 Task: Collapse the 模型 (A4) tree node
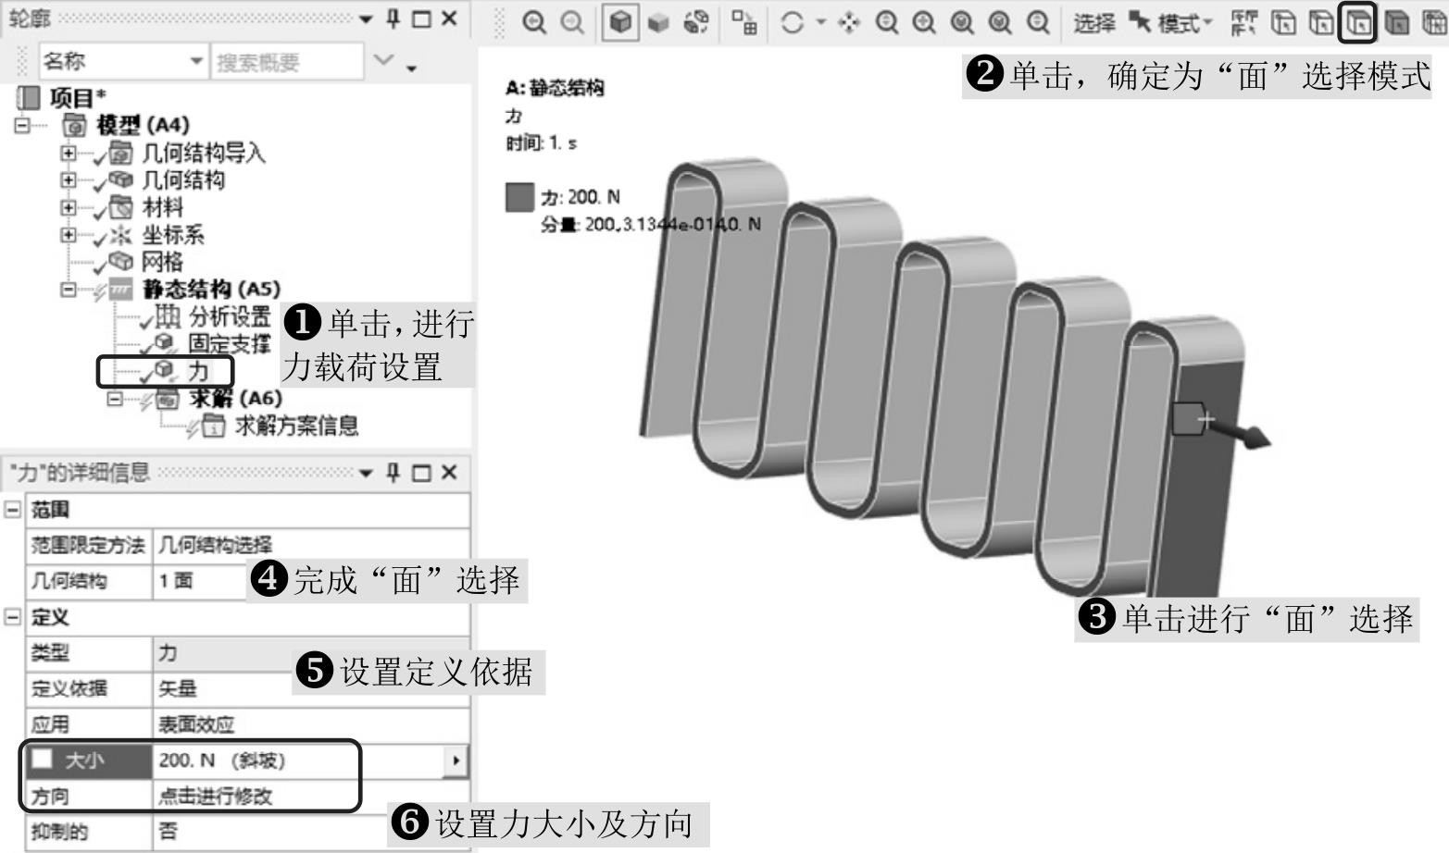coord(23,125)
